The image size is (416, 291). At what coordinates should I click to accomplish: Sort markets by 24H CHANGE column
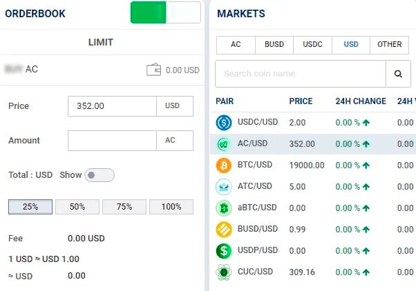pyautogui.click(x=361, y=101)
